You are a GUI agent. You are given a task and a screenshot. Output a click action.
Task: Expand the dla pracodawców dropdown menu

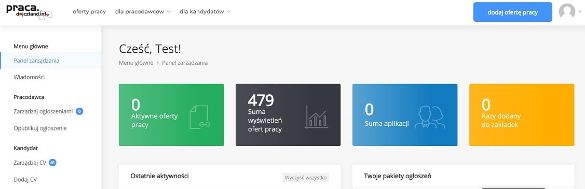[143, 11]
